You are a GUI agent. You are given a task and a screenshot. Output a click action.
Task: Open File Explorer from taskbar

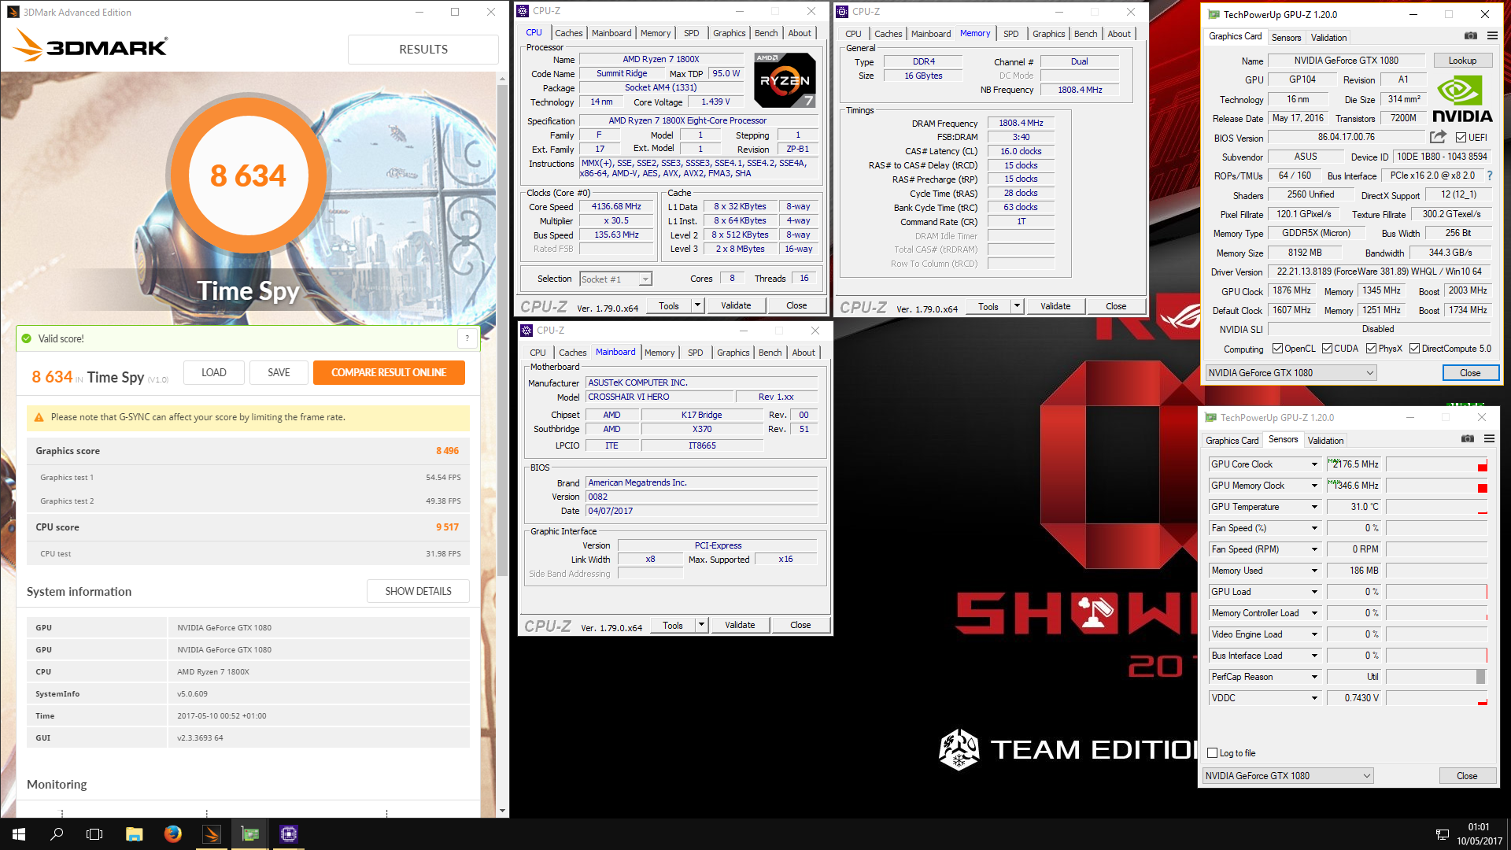click(134, 834)
